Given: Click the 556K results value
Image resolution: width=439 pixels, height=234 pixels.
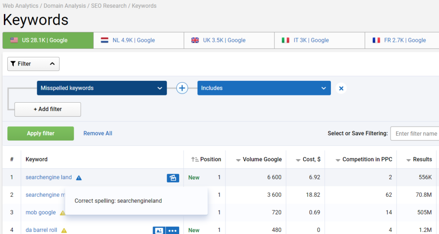Looking at the screenshot, I should [425, 177].
